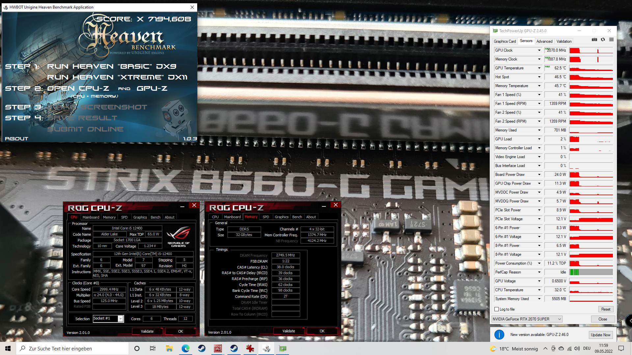
Task: Open the System Memory Used dropdown
Action: pos(539,299)
